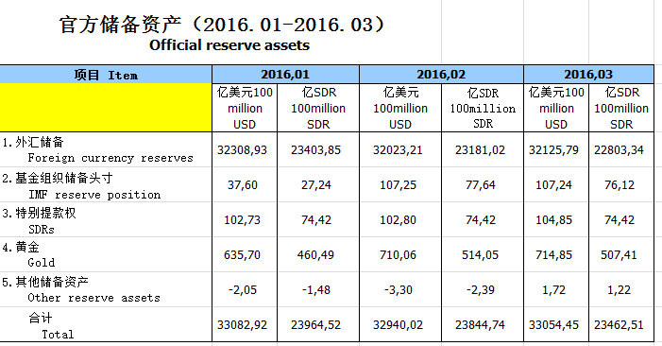Click the total SDR value 23462,51
The height and width of the screenshot is (346, 662).
click(621, 324)
